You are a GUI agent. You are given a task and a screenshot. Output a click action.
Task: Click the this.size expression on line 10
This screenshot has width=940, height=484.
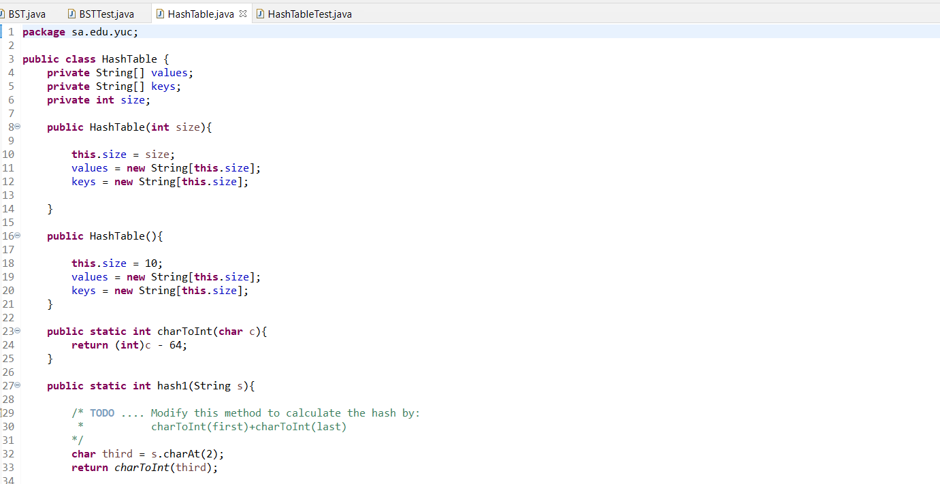[99, 154]
